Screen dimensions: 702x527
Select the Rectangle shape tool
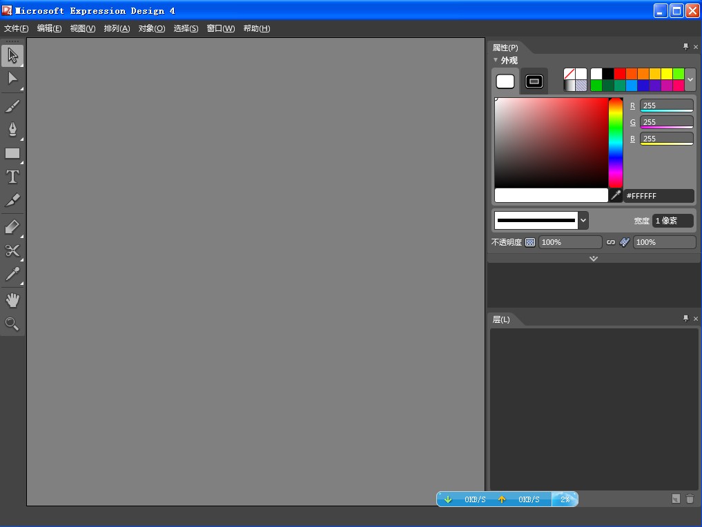point(12,153)
